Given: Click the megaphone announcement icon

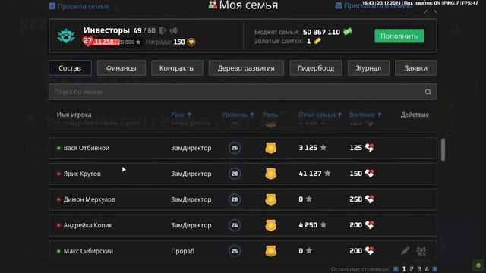Looking at the screenshot, I should (174, 30).
